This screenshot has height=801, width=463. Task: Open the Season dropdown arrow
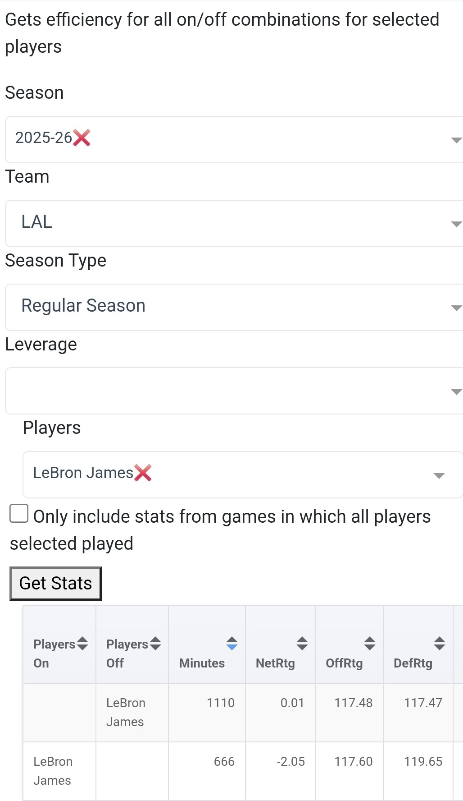(456, 140)
